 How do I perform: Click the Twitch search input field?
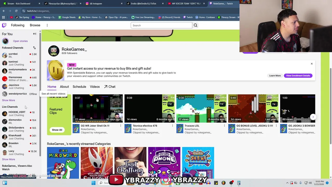(x=161, y=25)
